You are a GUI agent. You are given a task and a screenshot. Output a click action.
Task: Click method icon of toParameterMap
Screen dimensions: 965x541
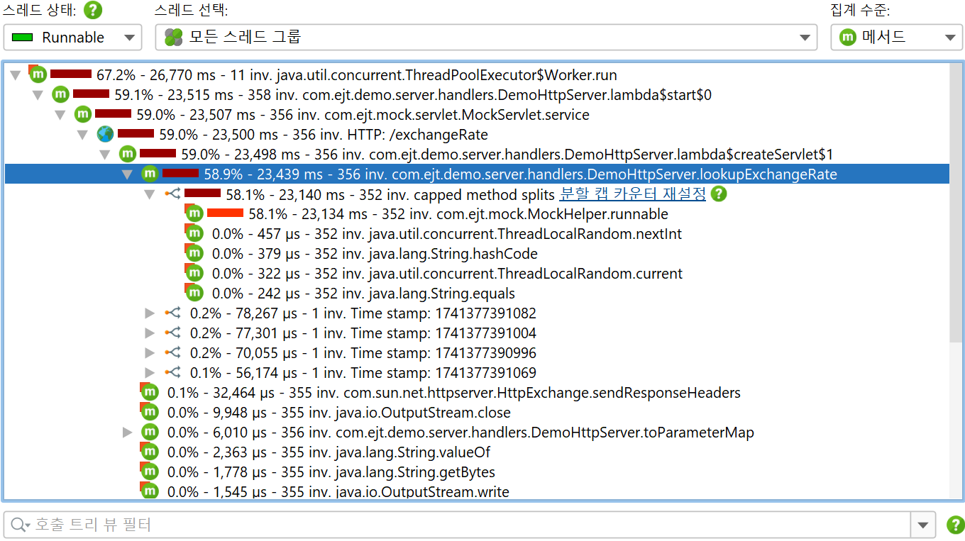pos(149,431)
